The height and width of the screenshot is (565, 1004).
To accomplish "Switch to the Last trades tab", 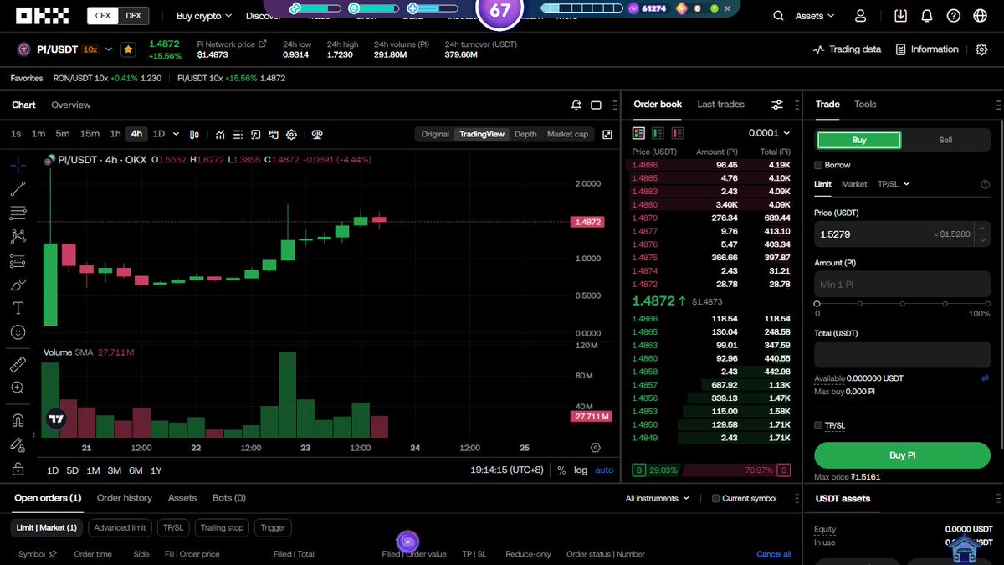I will pos(720,105).
